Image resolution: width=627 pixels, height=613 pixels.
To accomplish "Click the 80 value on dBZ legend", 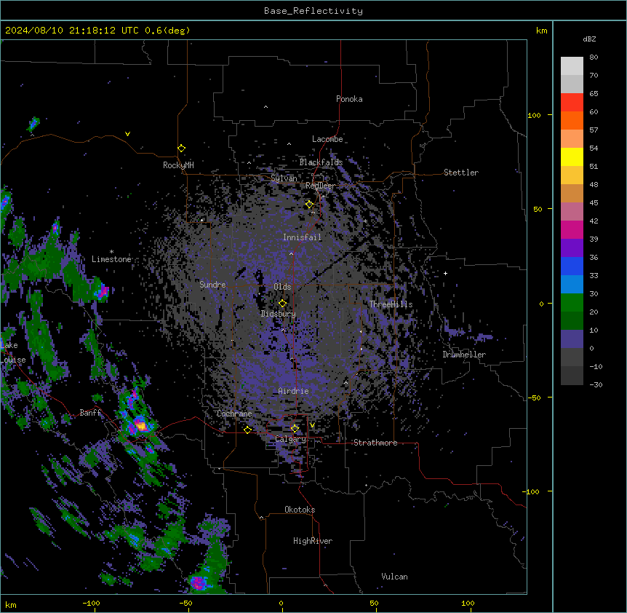I will pos(594,58).
